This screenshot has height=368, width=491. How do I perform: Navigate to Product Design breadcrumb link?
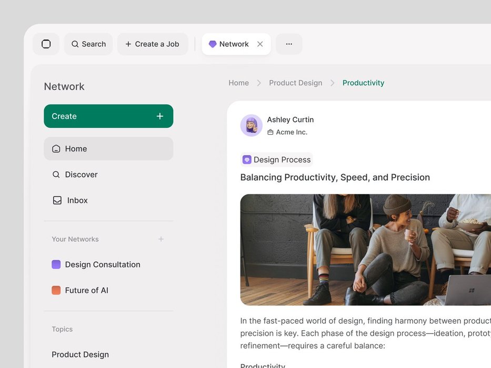pos(295,83)
